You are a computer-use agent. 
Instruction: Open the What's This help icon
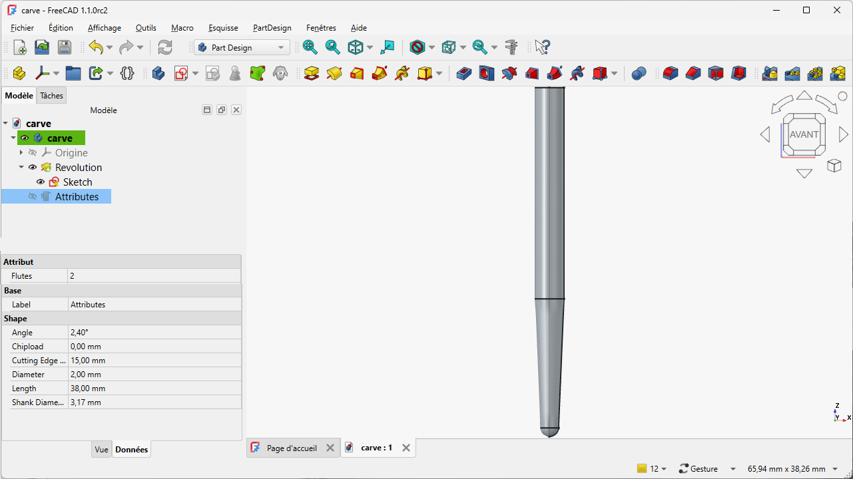(x=543, y=47)
